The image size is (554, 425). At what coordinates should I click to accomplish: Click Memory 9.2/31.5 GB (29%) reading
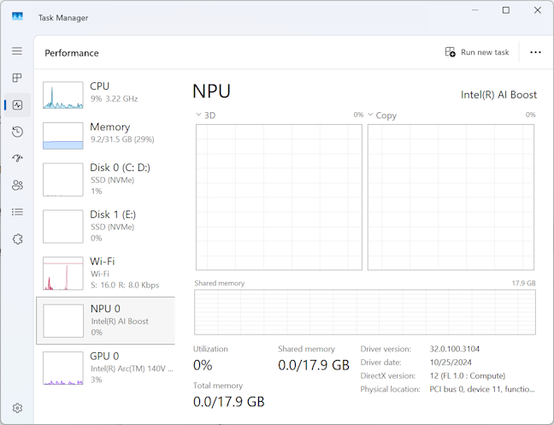[x=122, y=139]
